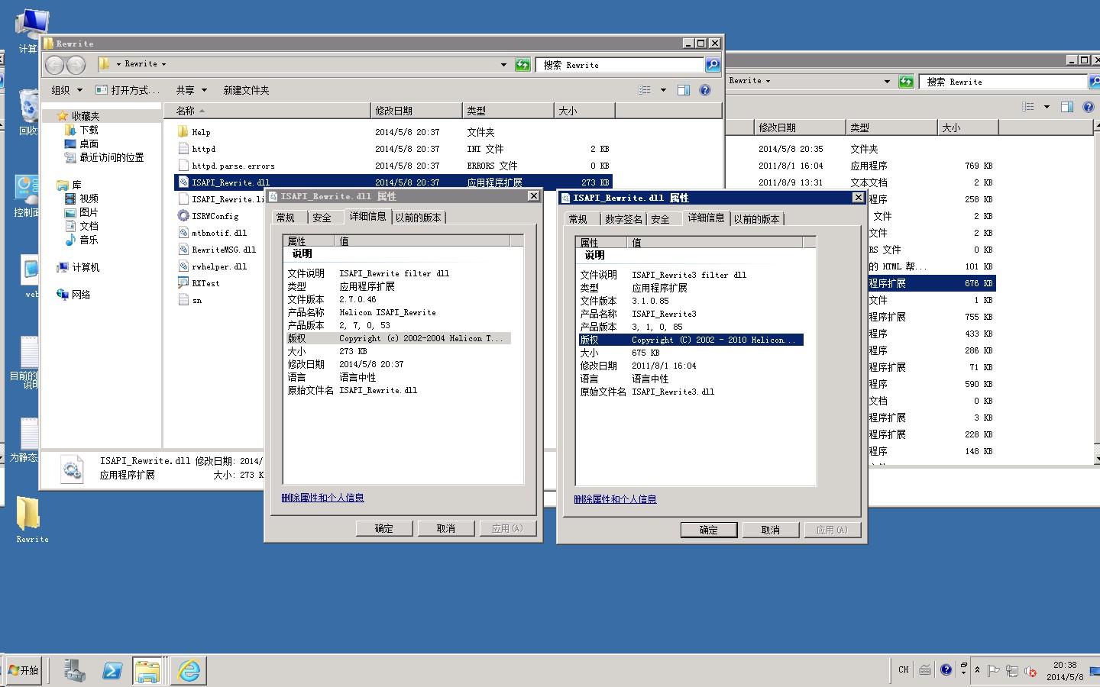Click the Rewrite breadcrumb arrow in address bar

point(163,64)
